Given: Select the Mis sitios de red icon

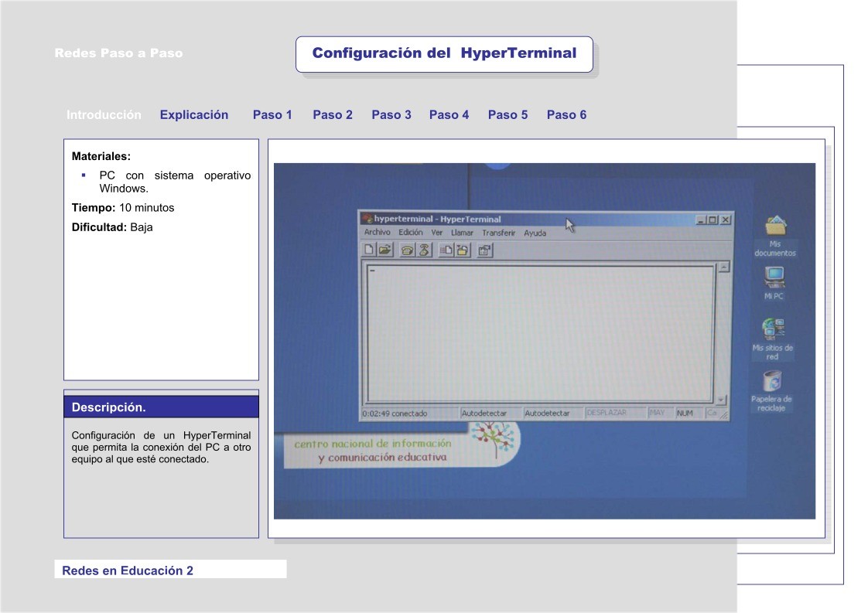Looking at the screenshot, I should 773,339.
